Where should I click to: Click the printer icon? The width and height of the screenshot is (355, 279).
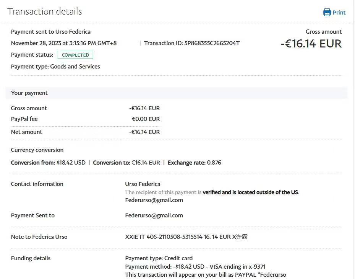tap(327, 12)
